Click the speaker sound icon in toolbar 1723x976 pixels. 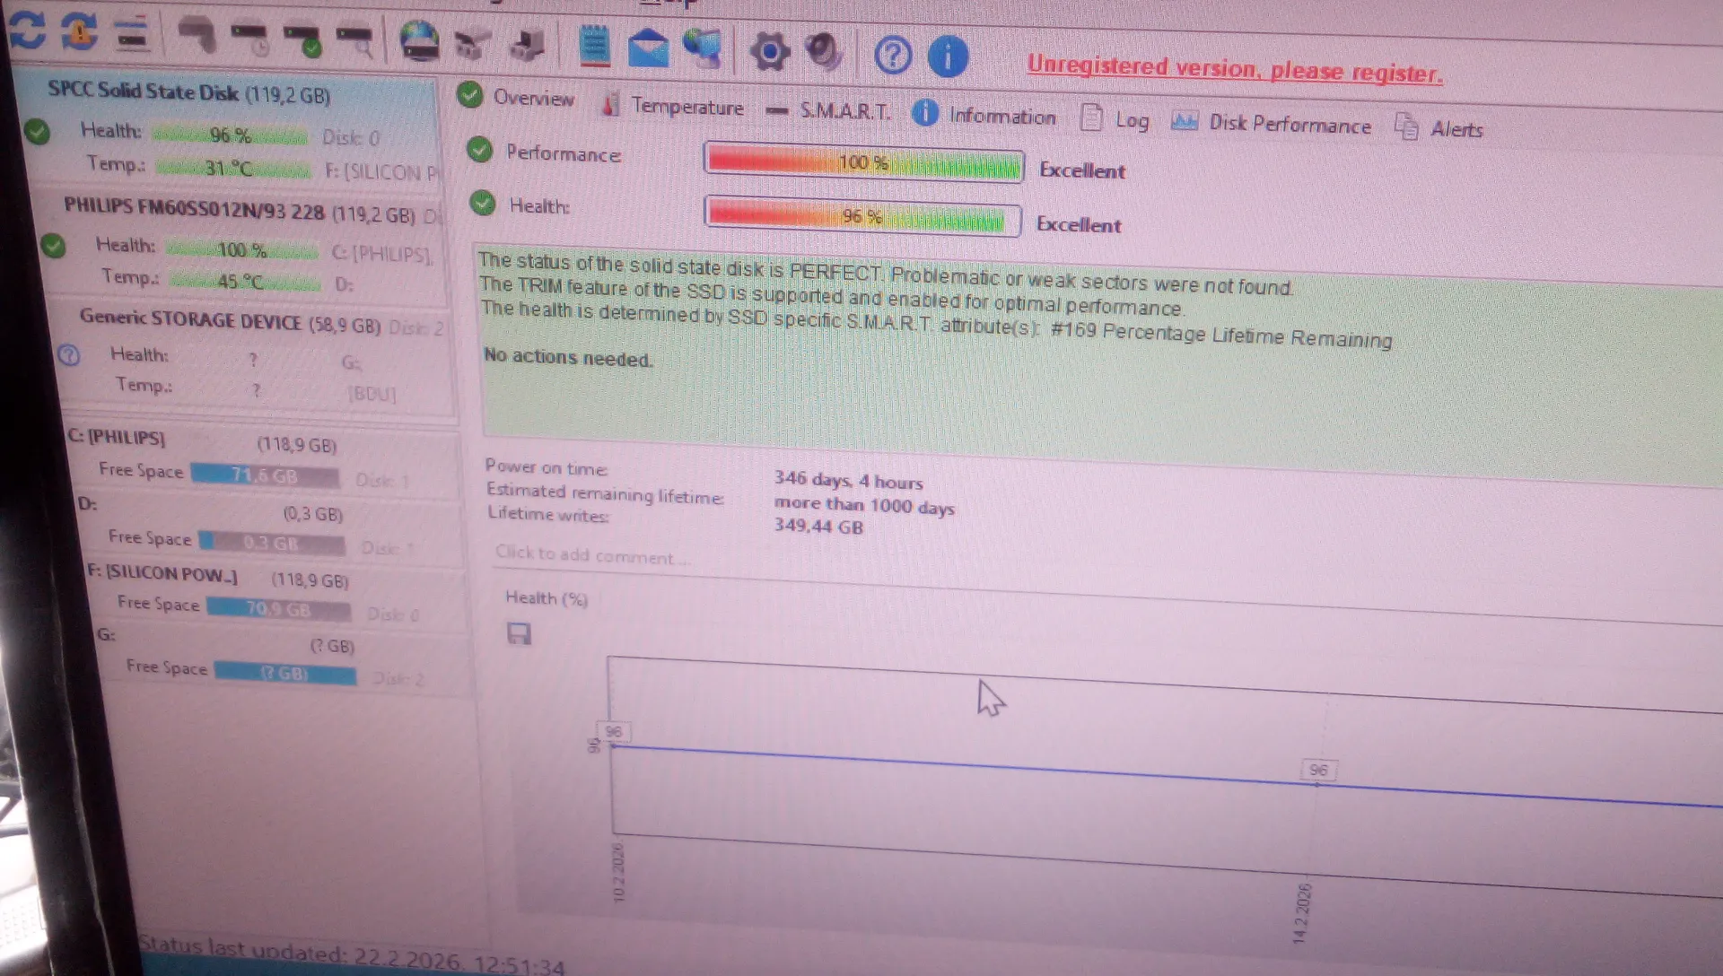click(x=822, y=52)
